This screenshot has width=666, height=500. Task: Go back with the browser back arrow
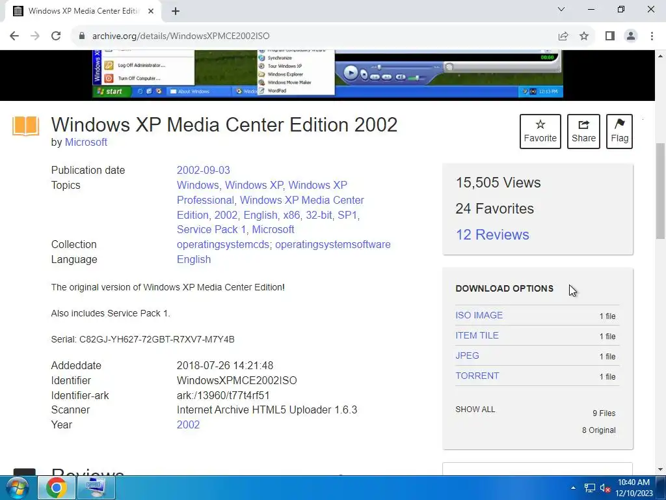pyautogui.click(x=14, y=36)
